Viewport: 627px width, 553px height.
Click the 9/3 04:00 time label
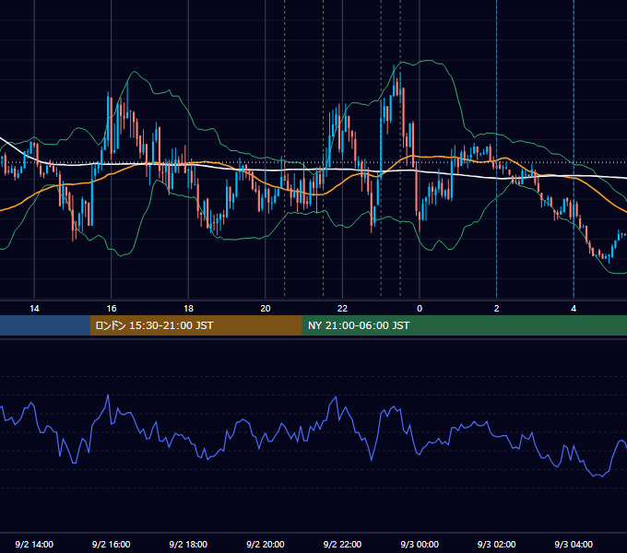[574, 544]
